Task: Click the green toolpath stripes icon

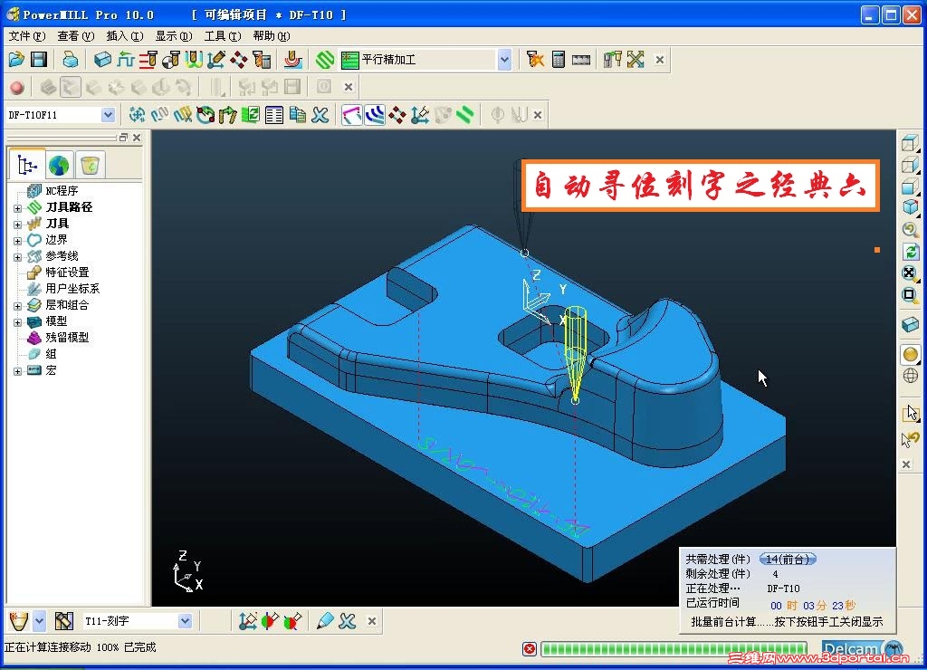Action: coord(325,59)
